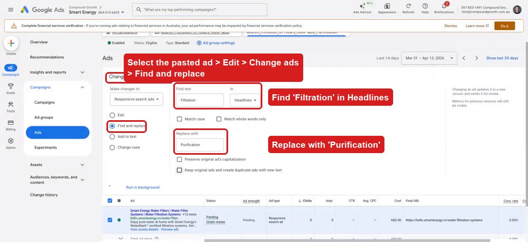Click the Google Ads logo
The image size is (528, 242).
click(x=42, y=9)
